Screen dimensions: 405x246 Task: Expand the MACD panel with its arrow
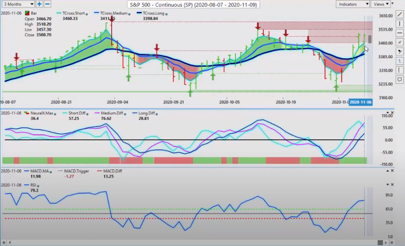[388, 171]
